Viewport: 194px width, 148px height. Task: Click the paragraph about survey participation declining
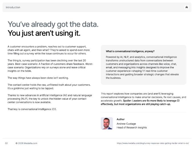point(50,66)
